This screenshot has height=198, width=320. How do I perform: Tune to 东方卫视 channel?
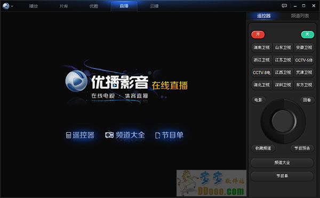point(304,85)
